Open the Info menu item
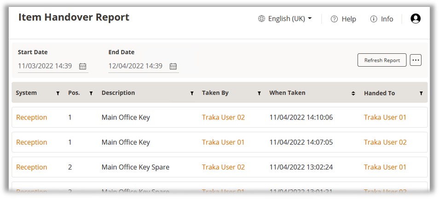The width and height of the screenshot is (439, 199). click(x=382, y=19)
